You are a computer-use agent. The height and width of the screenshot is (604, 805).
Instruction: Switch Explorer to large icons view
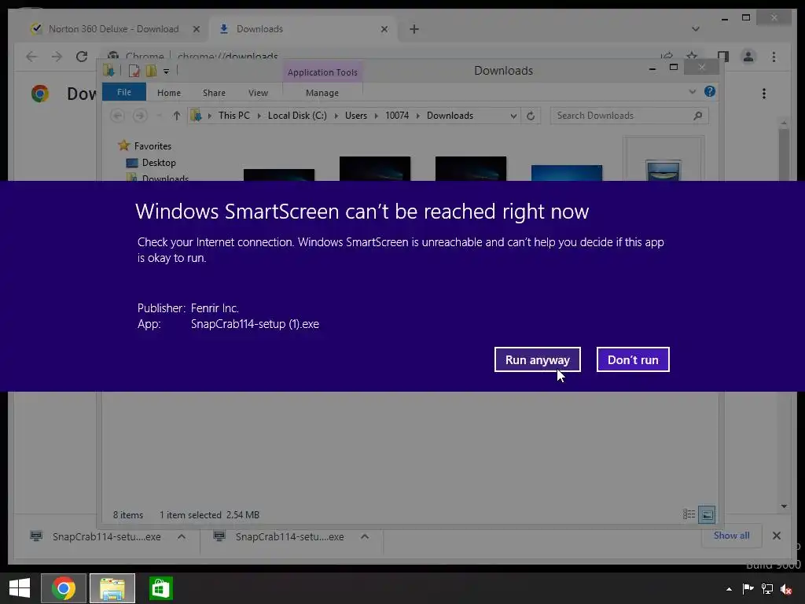(x=707, y=514)
